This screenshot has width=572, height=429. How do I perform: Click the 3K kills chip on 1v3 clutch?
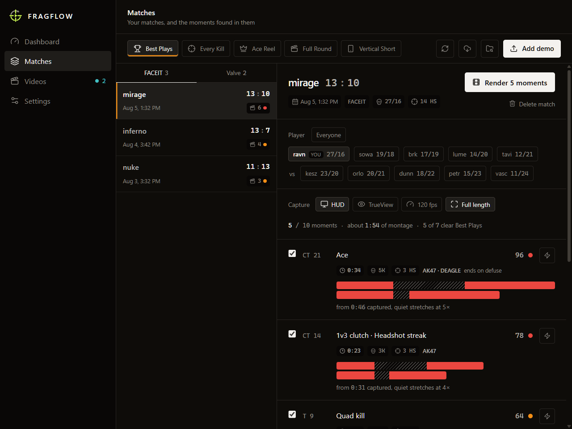pos(379,351)
